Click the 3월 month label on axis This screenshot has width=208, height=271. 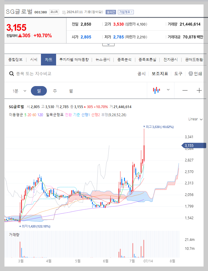[21, 261]
